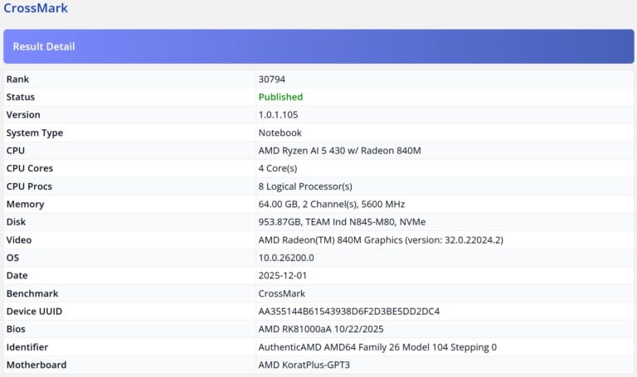Click the Rank row label
Viewport: 637px width, 377px height.
[17, 80]
